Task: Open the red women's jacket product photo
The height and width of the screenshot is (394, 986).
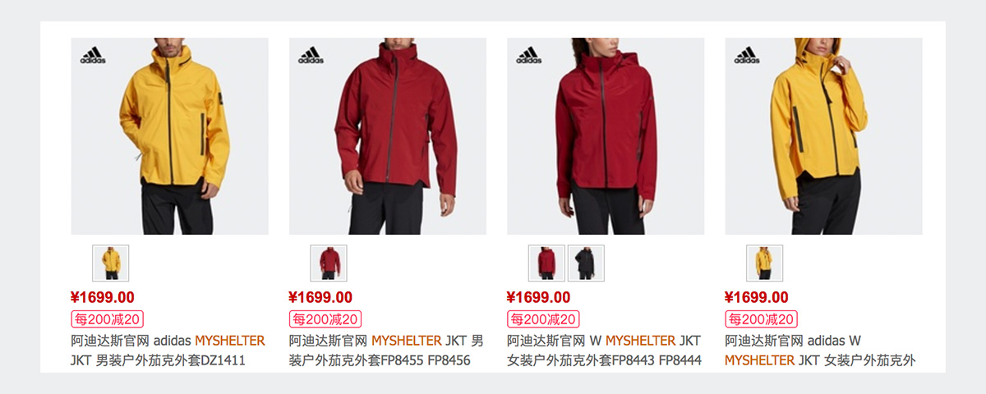Action: click(x=606, y=136)
